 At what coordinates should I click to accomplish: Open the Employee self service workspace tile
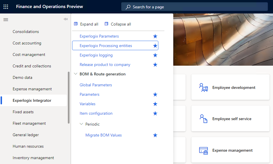coord(230,118)
